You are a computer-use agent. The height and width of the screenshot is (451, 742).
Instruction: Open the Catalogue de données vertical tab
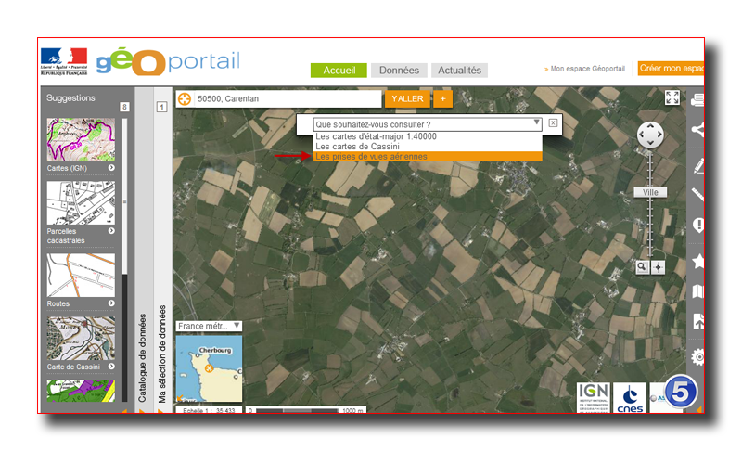click(x=143, y=357)
